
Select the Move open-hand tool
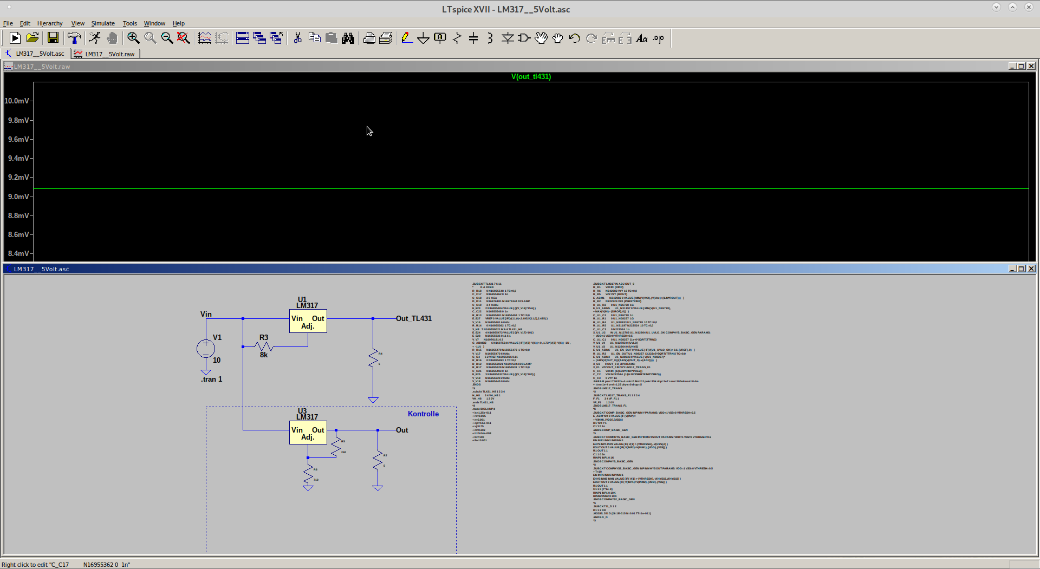[x=541, y=38]
